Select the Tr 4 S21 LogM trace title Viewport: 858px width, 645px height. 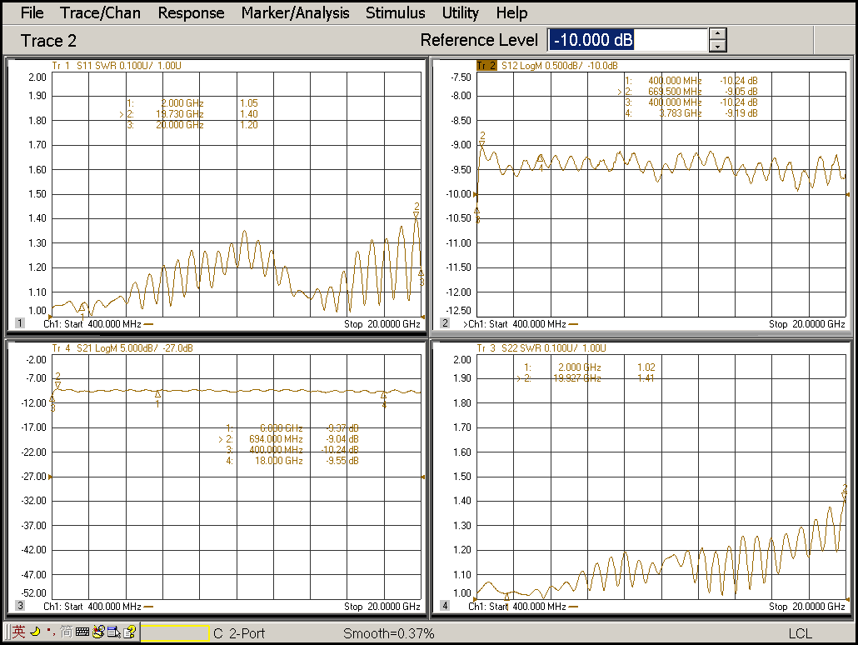point(122,348)
